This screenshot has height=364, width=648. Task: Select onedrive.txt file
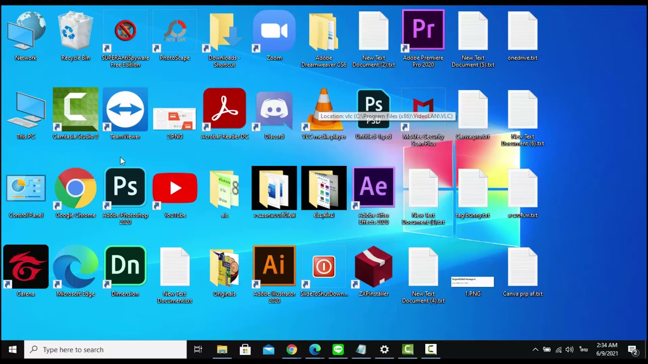pos(522,35)
